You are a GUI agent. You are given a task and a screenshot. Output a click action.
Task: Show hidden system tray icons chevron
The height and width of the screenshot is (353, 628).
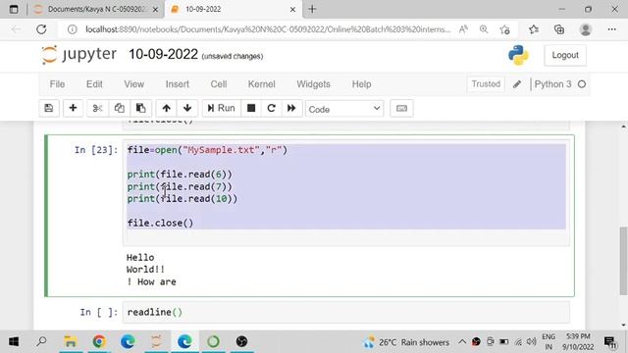(462, 342)
